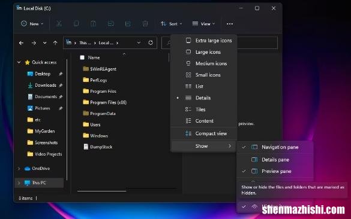Open the Downloads quick access item

click(x=45, y=86)
